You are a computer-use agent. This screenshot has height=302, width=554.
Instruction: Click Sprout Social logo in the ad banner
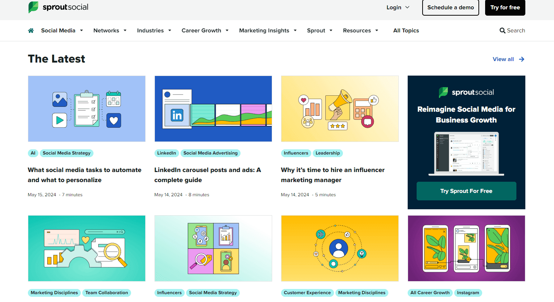pos(466,92)
